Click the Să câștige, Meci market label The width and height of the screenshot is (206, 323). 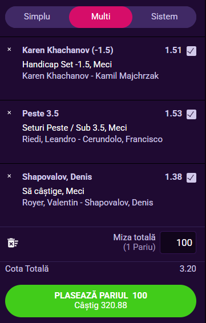tap(53, 191)
